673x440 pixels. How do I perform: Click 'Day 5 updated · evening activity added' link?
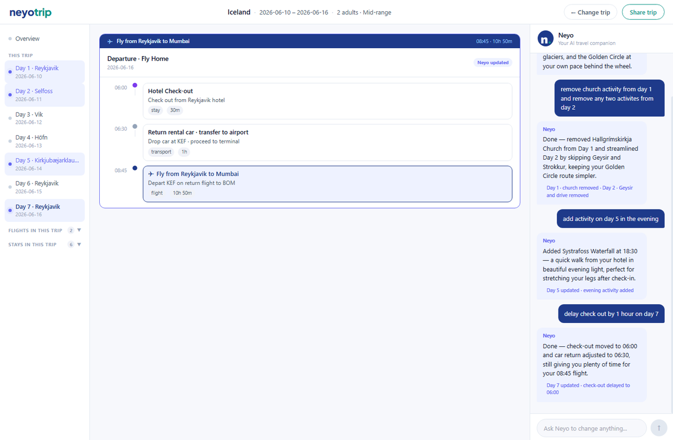pos(590,290)
